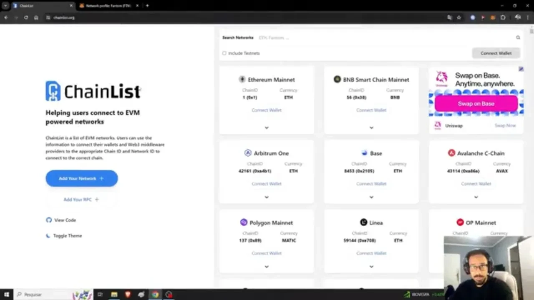The image size is (534, 300).
Task: Open the View Code link
Action: pos(61,220)
